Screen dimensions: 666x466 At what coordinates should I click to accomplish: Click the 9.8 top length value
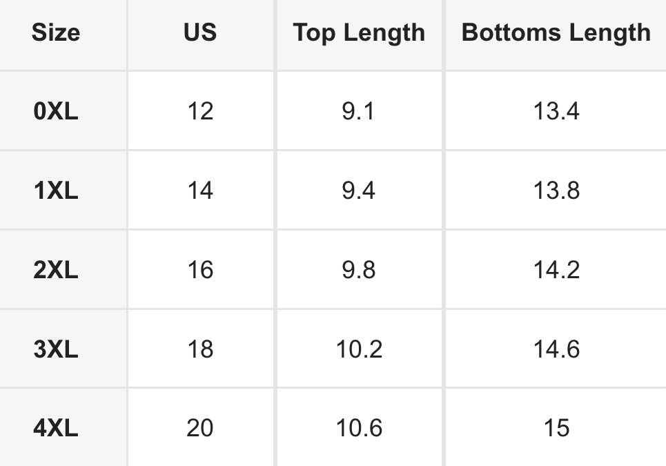[x=358, y=270]
